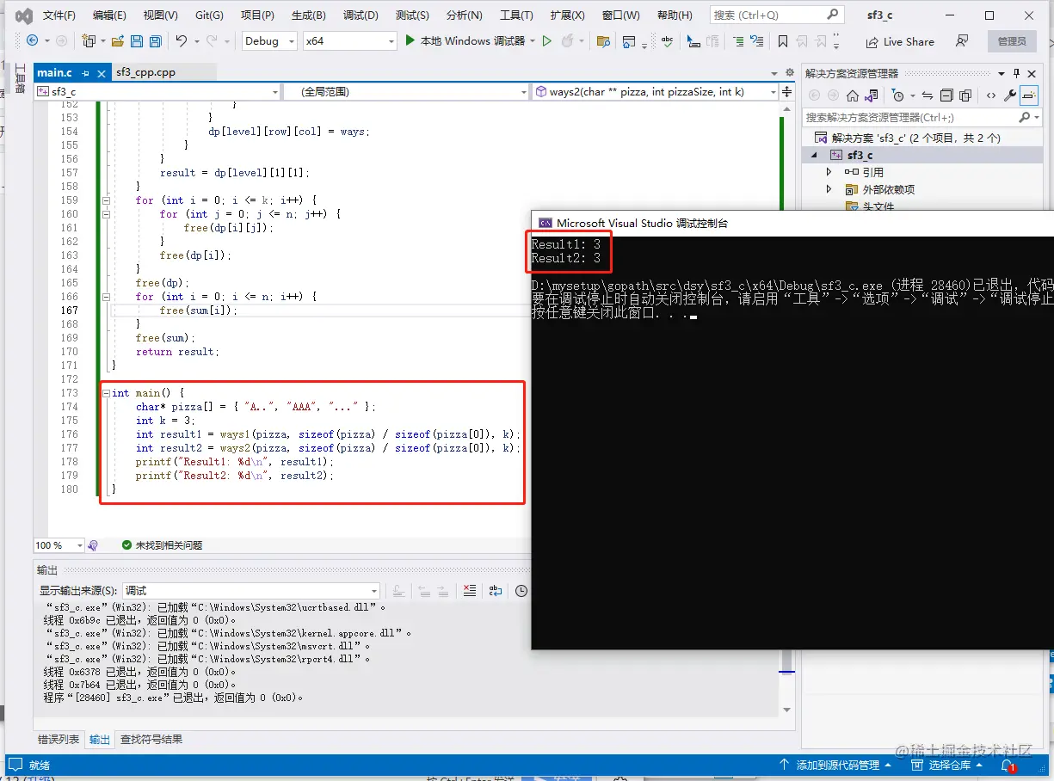Switch to the sf3_cpp.cpp tab
This screenshot has width=1054, height=781.
click(x=145, y=72)
